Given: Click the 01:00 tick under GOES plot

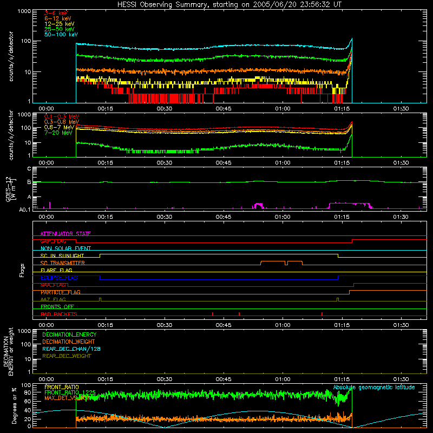Looking at the screenshot, I should [283, 217].
